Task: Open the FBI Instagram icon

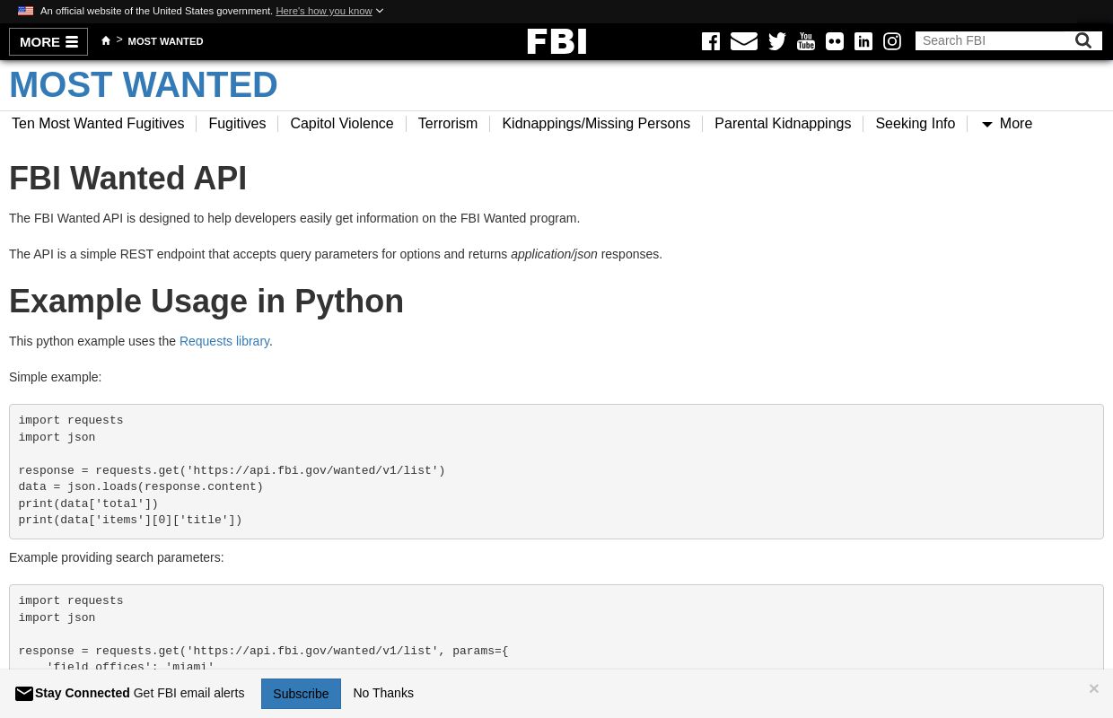Action: click(892, 41)
